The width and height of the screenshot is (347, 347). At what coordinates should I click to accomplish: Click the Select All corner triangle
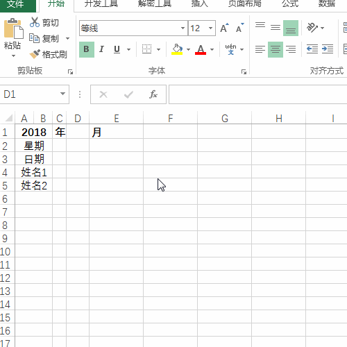point(9,119)
